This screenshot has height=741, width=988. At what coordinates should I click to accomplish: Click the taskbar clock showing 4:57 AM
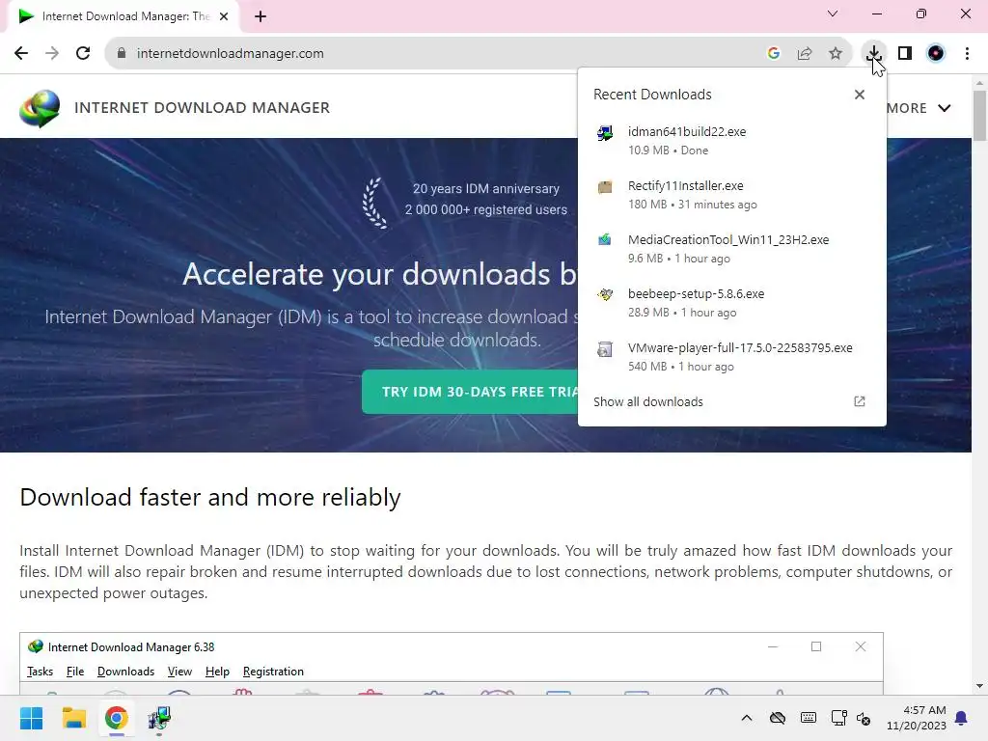917,718
